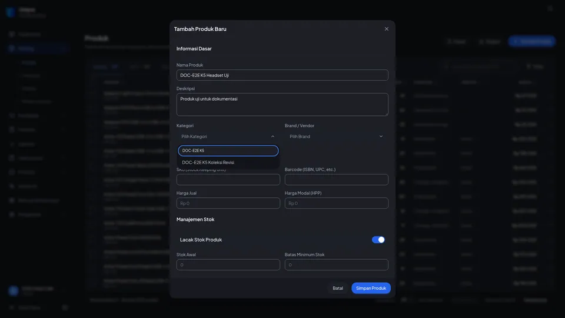
Task: Turn off the Lacak Stok Produk switch
Action: point(378,240)
